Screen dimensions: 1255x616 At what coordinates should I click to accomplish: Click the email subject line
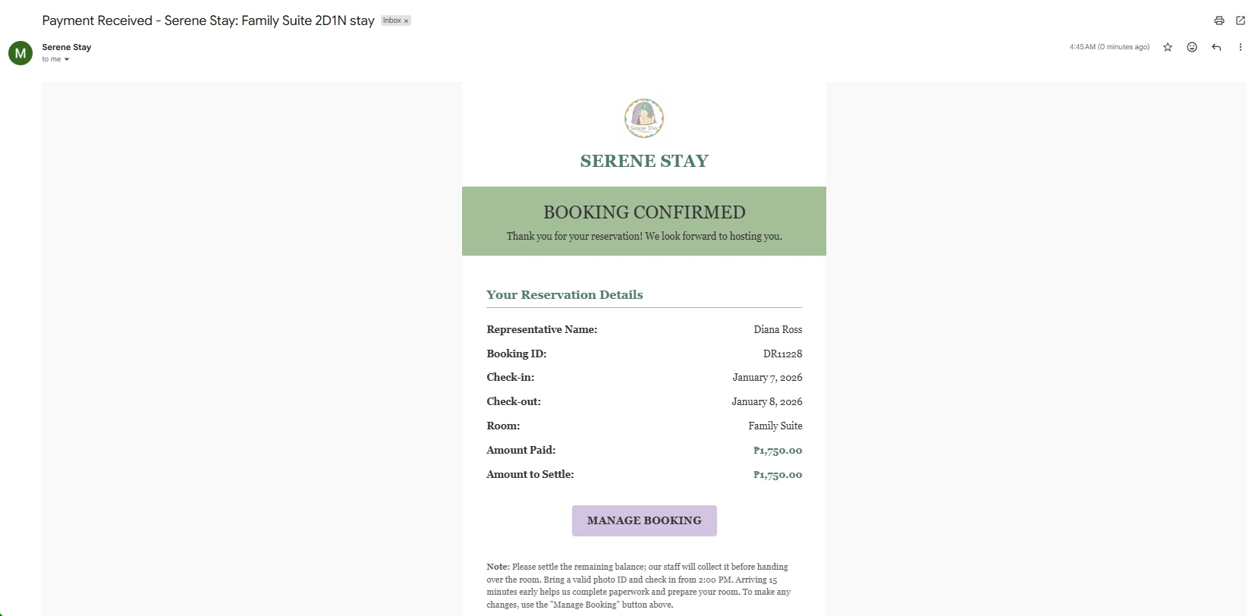pyautogui.click(x=208, y=20)
